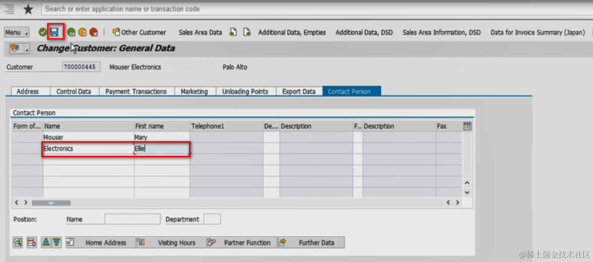Open Data for Invoice Summary (Japan)
593x262 pixels.
[538, 32]
